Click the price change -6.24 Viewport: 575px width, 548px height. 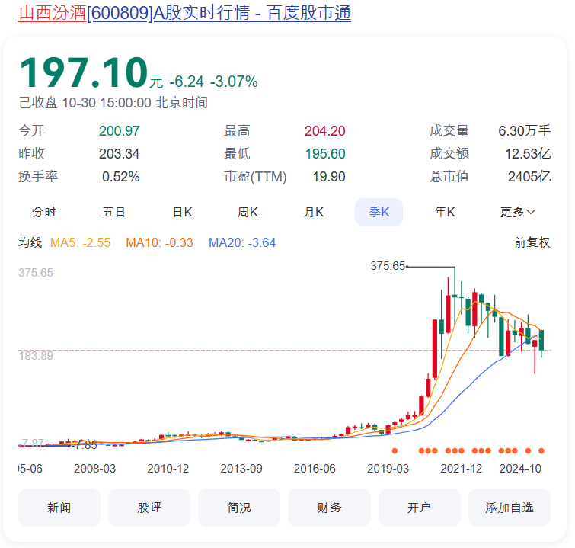(x=187, y=82)
